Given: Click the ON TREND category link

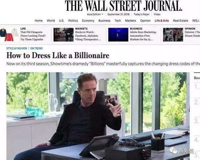Looking at the screenshot, I should (x=36, y=48).
